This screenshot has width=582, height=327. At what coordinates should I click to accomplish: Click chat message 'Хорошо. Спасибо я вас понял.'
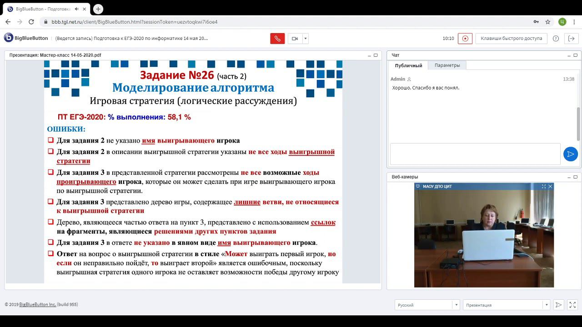coord(426,88)
